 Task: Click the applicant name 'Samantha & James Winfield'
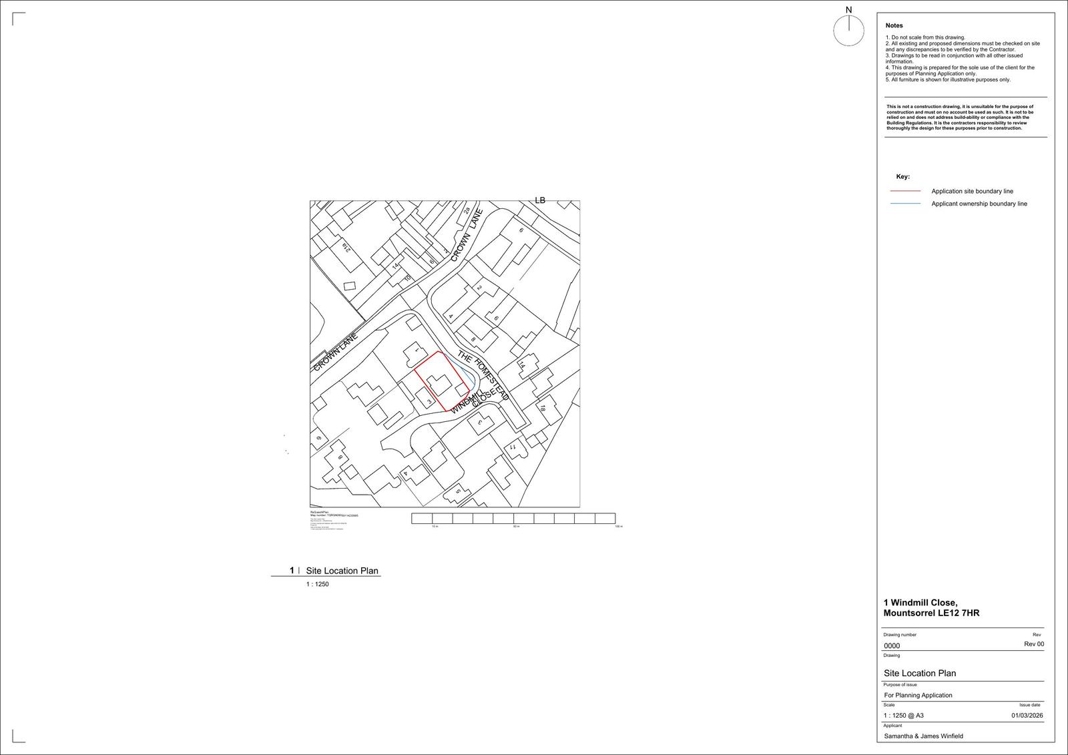923,736
